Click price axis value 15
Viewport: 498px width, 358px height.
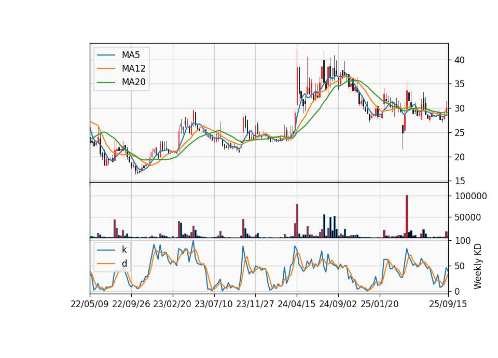pos(459,181)
